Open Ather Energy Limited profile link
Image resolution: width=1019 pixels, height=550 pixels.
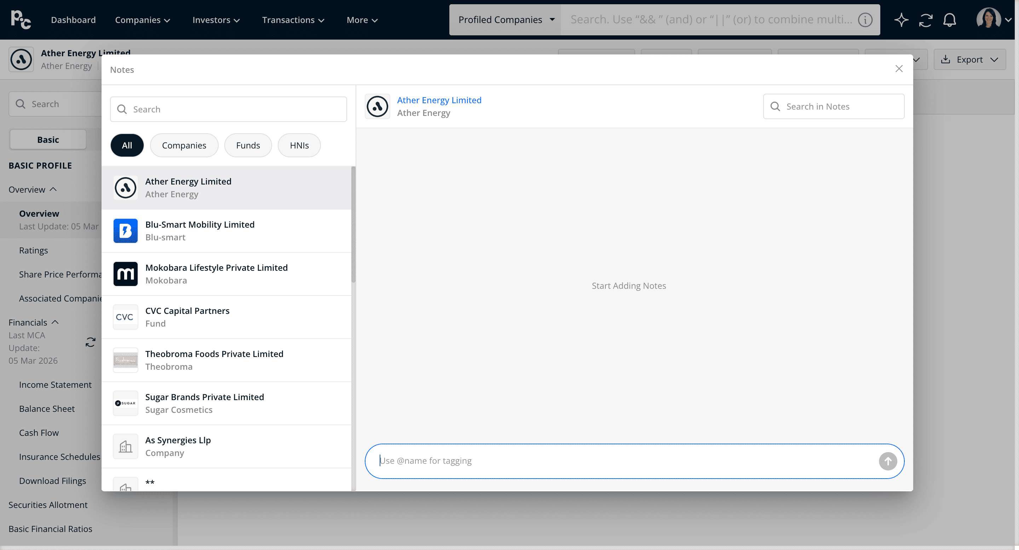439,100
